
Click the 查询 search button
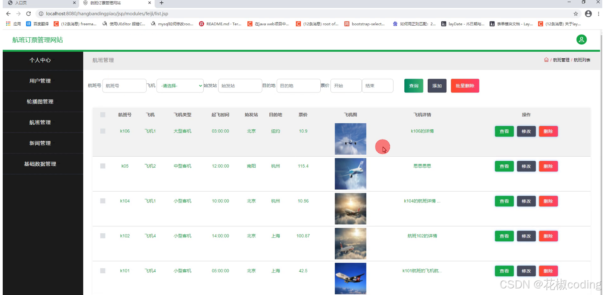click(x=414, y=86)
